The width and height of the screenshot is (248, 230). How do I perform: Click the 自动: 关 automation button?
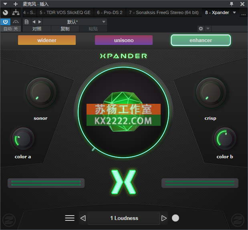[x=10, y=29]
